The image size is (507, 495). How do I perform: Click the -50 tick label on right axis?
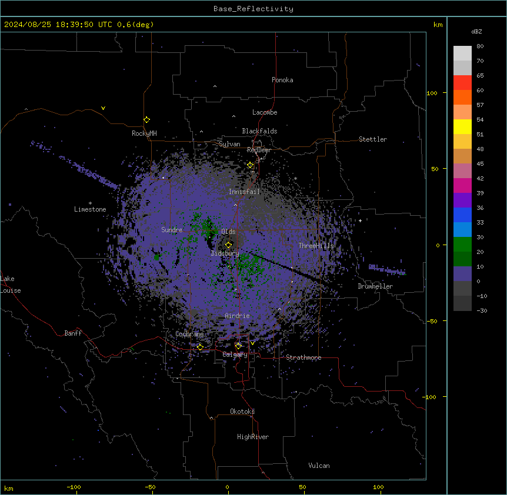432,321
